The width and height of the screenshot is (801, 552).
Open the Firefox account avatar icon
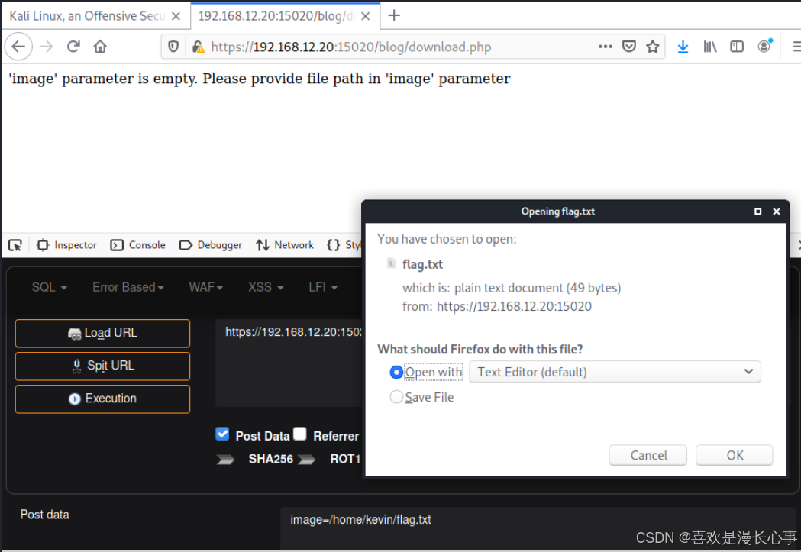click(x=764, y=46)
